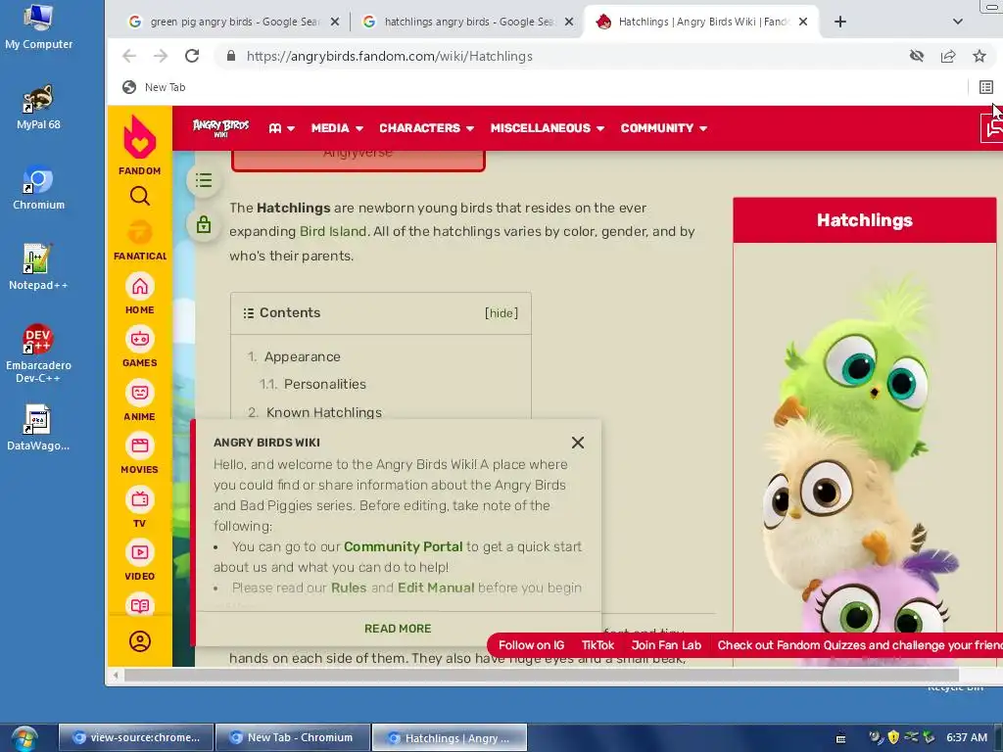Open the Edit Manual link
Screen dimensions: 1003x752
436,587
